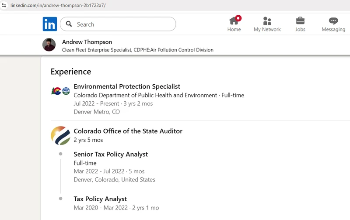
Task: Click Andrew Thompson name in sticky header
Action: click(x=87, y=42)
